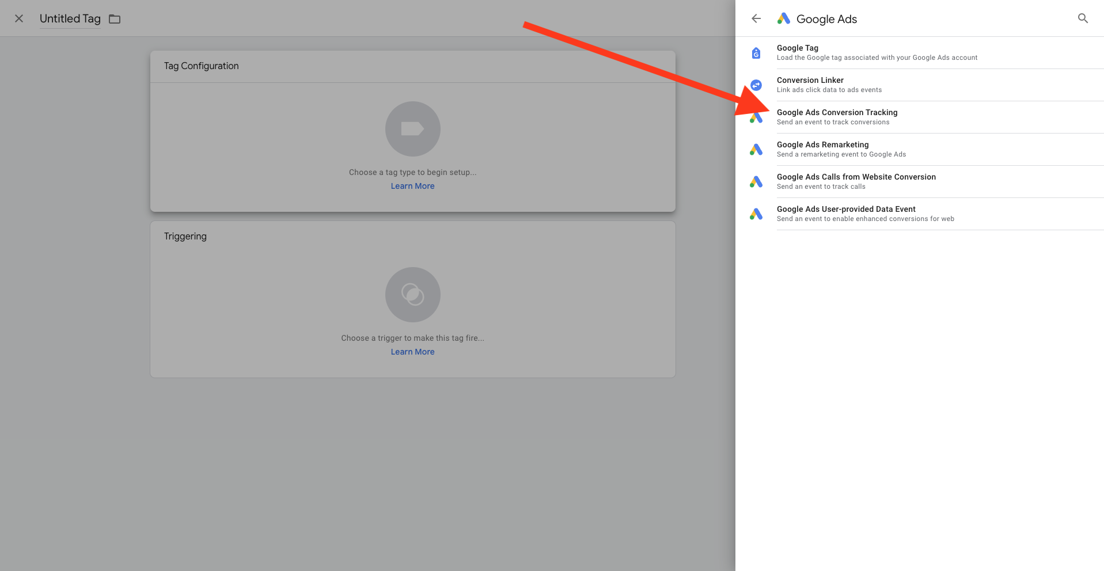Click the back arrow in Google Ads panel
Image resolution: width=1104 pixels, height=571 pixels.
tap(756, 18)
